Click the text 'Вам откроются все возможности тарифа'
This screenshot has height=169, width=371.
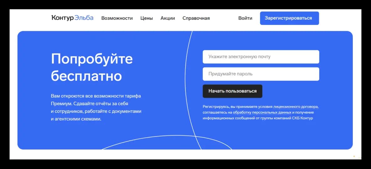click(x=96, y=96)
